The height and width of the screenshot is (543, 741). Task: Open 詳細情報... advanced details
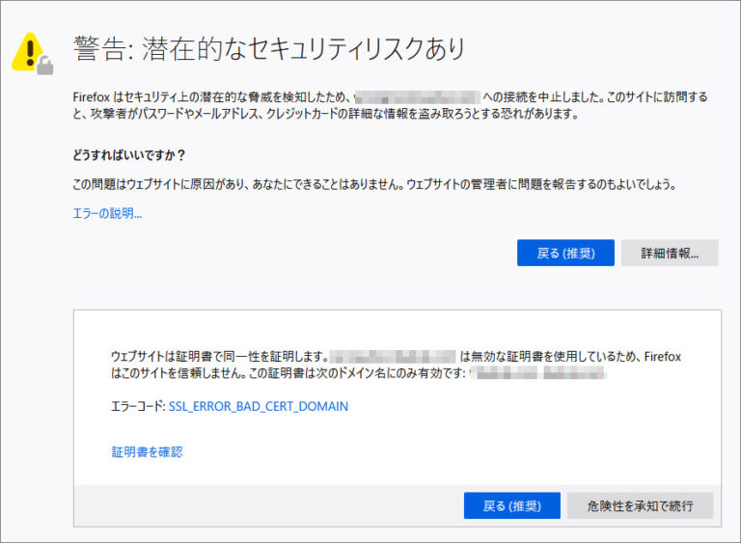tap(669, 253)
